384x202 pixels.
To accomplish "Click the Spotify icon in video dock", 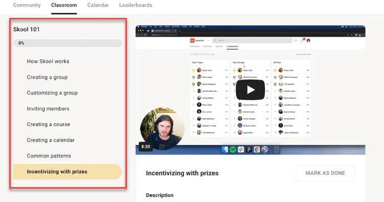I will (x=233, y=149).
